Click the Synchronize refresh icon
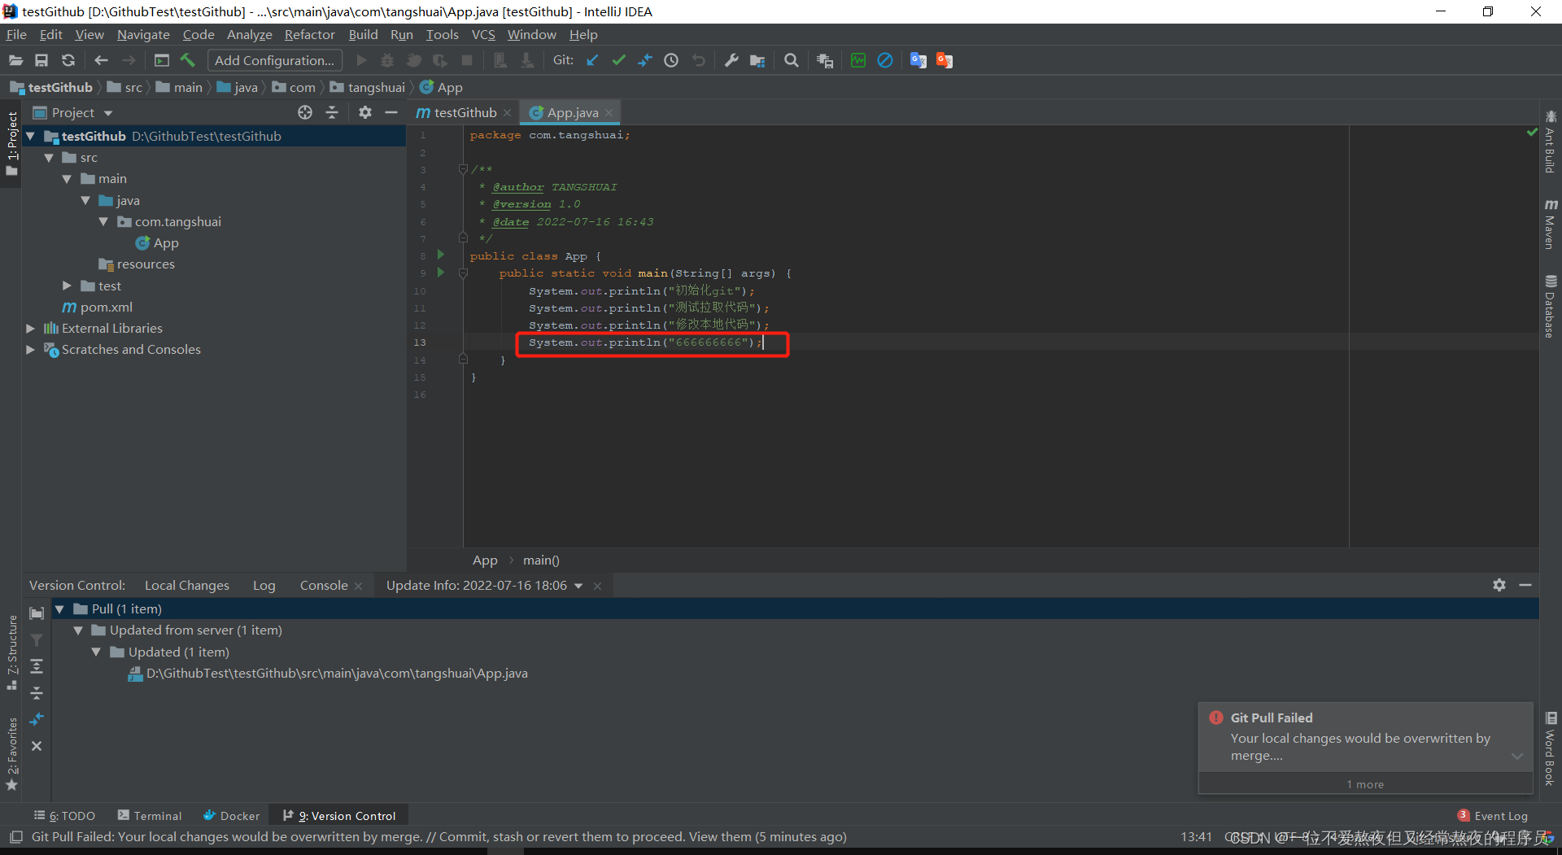The height and width of the screenshot is (855, 1562). [68, 60]
